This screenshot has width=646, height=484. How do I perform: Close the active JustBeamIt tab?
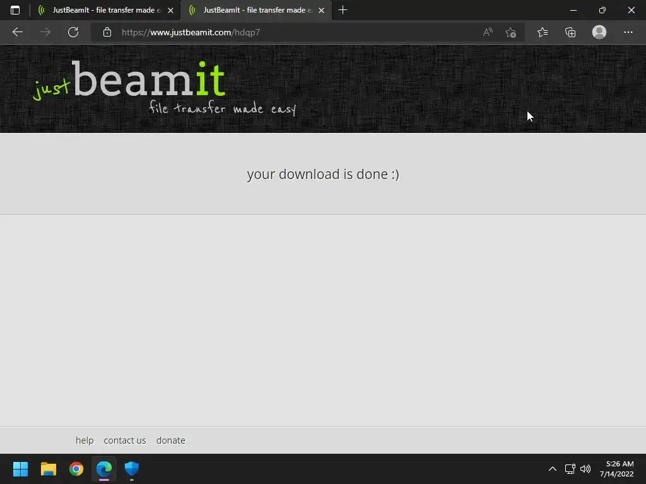(x=321, y=10)
